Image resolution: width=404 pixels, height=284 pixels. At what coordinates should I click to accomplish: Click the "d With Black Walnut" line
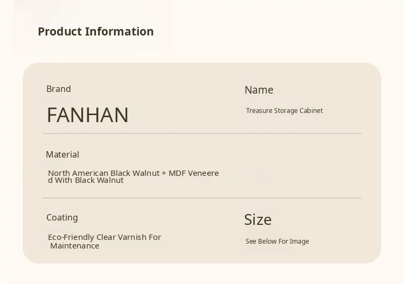(x=86, y=180)
